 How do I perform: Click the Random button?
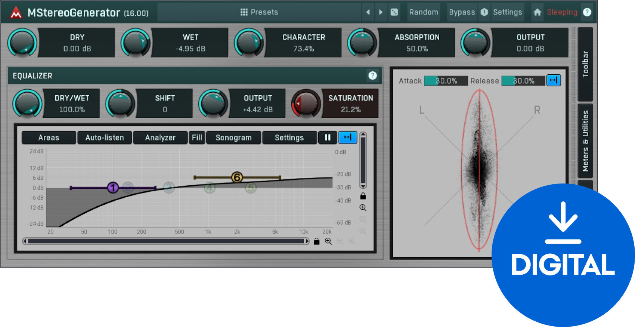(x=424, y=12)
